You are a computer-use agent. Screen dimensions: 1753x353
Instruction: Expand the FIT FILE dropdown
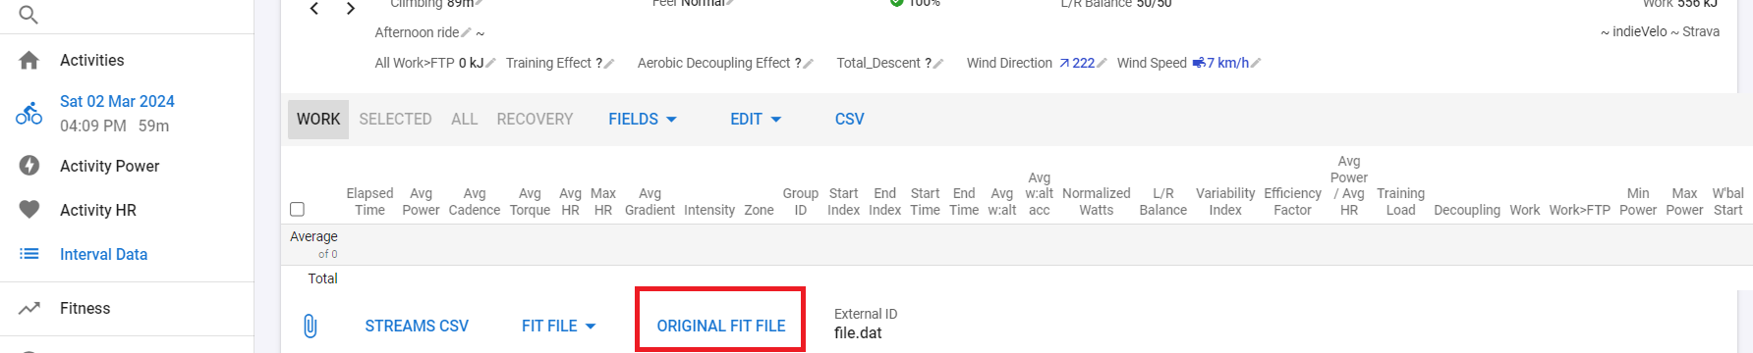click(558, 326)
